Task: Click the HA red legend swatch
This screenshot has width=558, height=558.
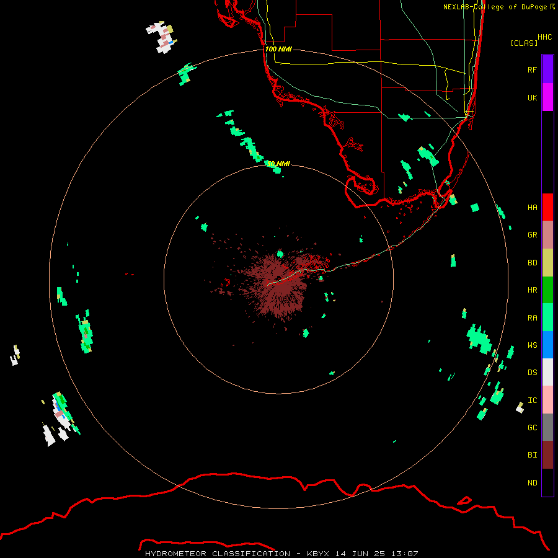Action: pos(547,207)
